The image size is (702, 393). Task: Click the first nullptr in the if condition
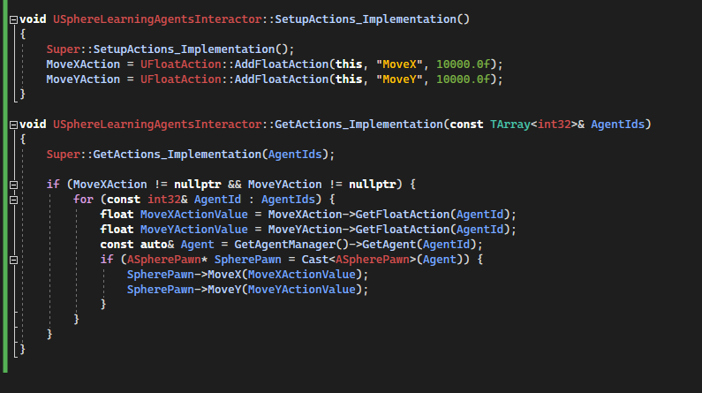198,185
